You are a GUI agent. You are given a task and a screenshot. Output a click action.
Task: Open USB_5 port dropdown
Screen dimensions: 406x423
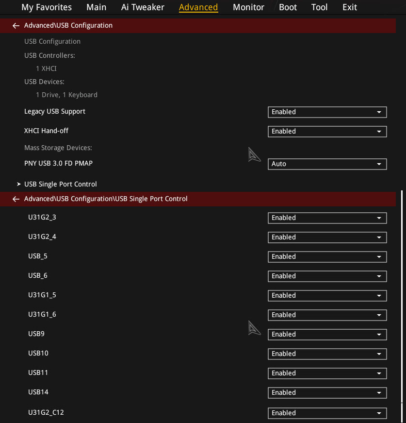327,257
